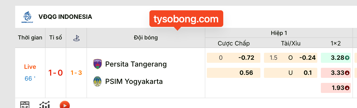Click the tysobong.com tooltip banner

pyautogui.click(x=186, y=19)
